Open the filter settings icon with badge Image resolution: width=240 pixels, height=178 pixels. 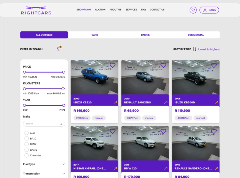[59, 48]
